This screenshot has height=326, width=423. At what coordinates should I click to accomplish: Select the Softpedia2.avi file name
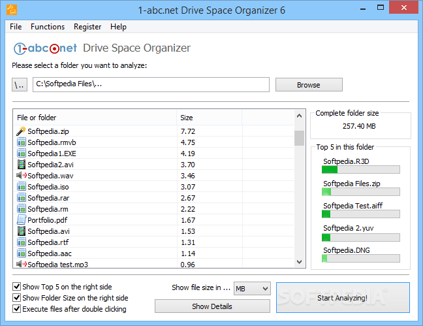(50, 165)
